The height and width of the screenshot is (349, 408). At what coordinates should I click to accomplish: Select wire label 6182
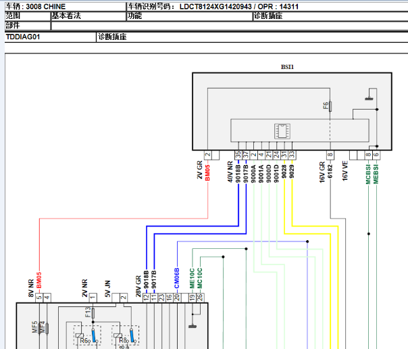pyautogui.click(x=330, y=171)
